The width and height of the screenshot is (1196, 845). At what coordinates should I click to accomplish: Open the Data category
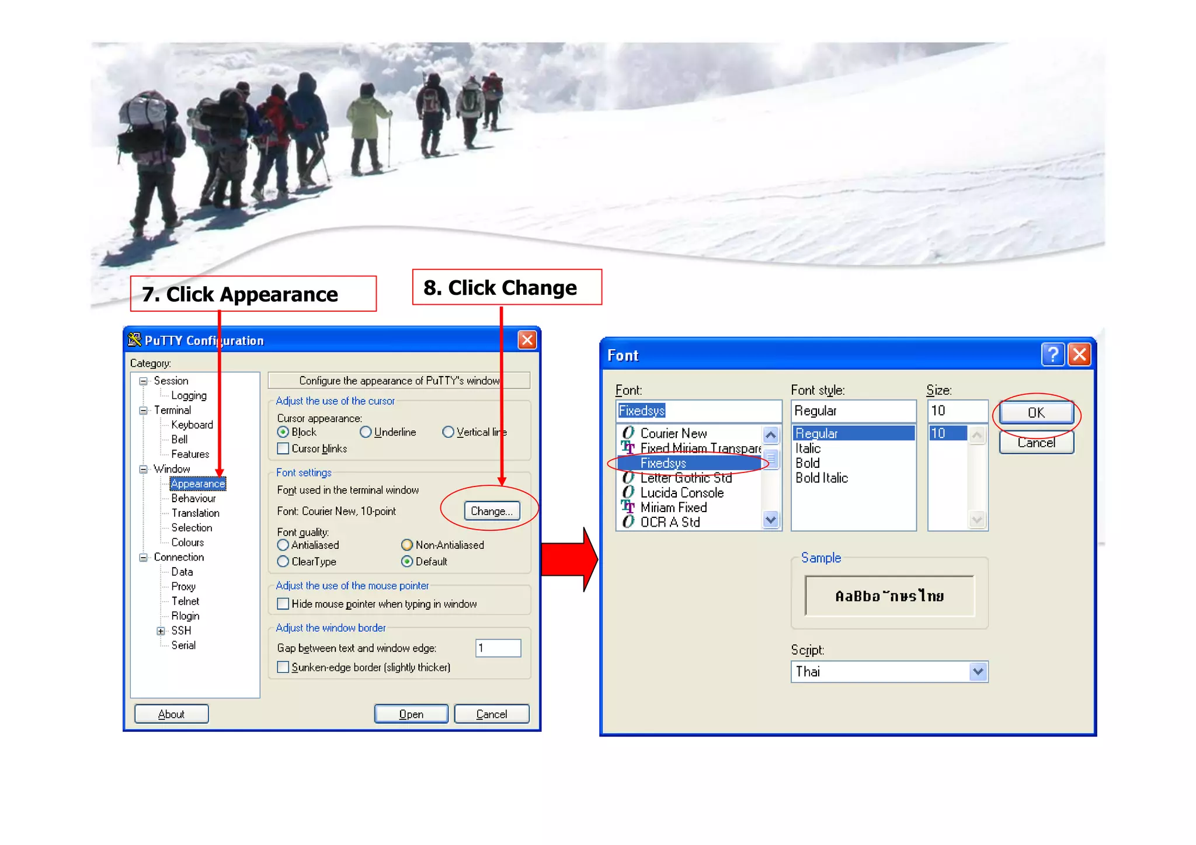pyautogui.click(x=182, y=572)
